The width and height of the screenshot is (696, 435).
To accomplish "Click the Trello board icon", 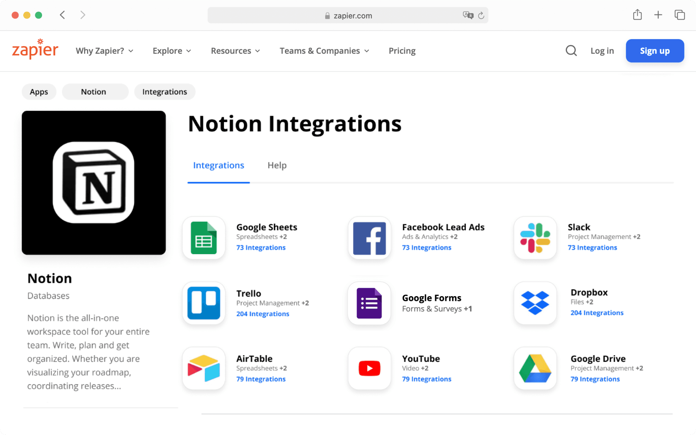I will click(x=204, y=303).
